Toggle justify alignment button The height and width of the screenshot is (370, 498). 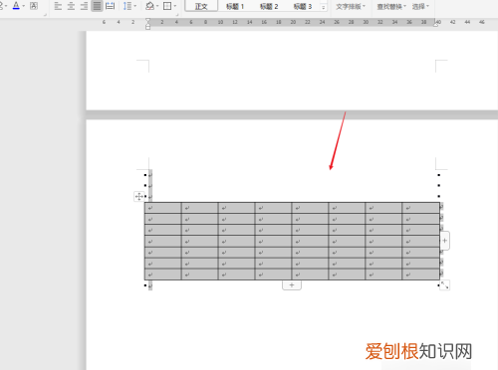(x=97, y=6)
